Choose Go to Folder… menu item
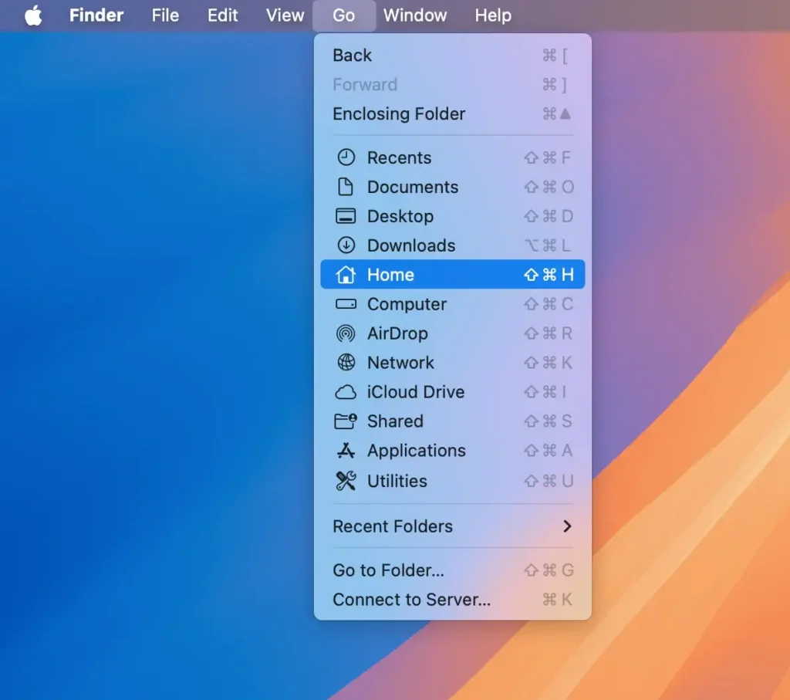 (x=452, y=570)
